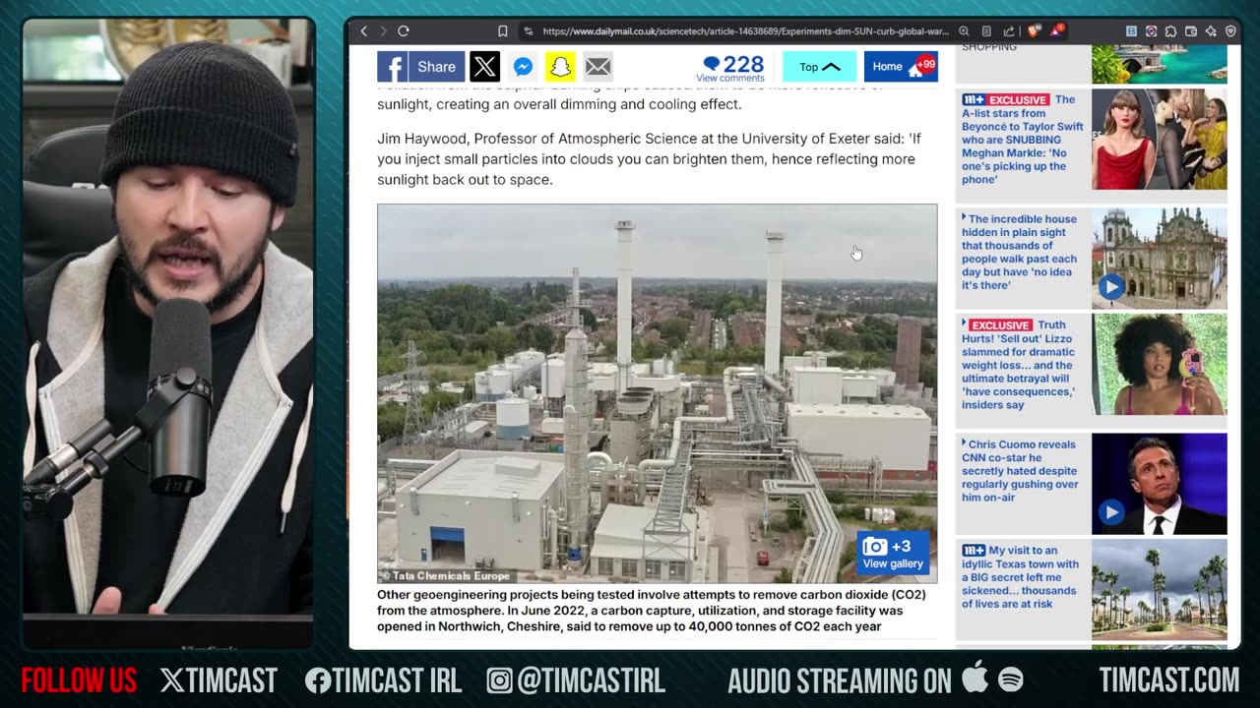
Task: Reload the Daily Mail page
Action: (x=404, y=31)
